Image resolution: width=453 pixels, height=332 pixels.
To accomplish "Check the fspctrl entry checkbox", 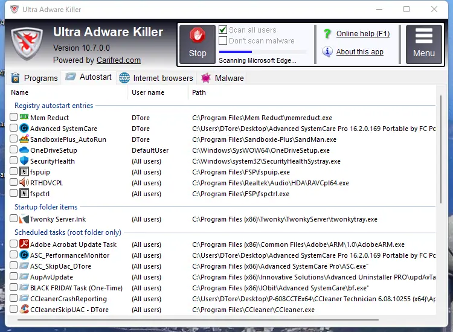I will pos(13,193).
